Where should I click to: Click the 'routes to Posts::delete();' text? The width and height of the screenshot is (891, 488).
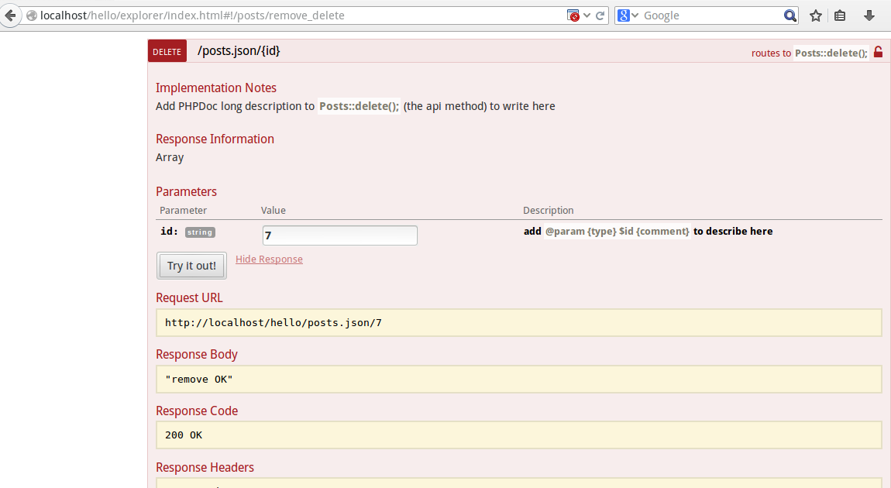[x=810, y=53]
